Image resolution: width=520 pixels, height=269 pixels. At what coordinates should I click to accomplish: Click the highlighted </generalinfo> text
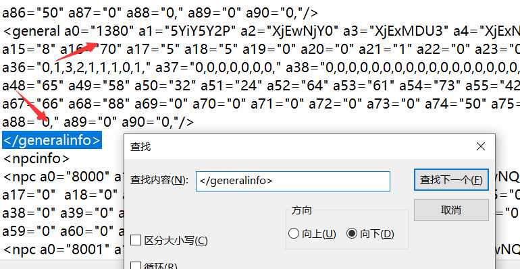(x=52, y=140)
